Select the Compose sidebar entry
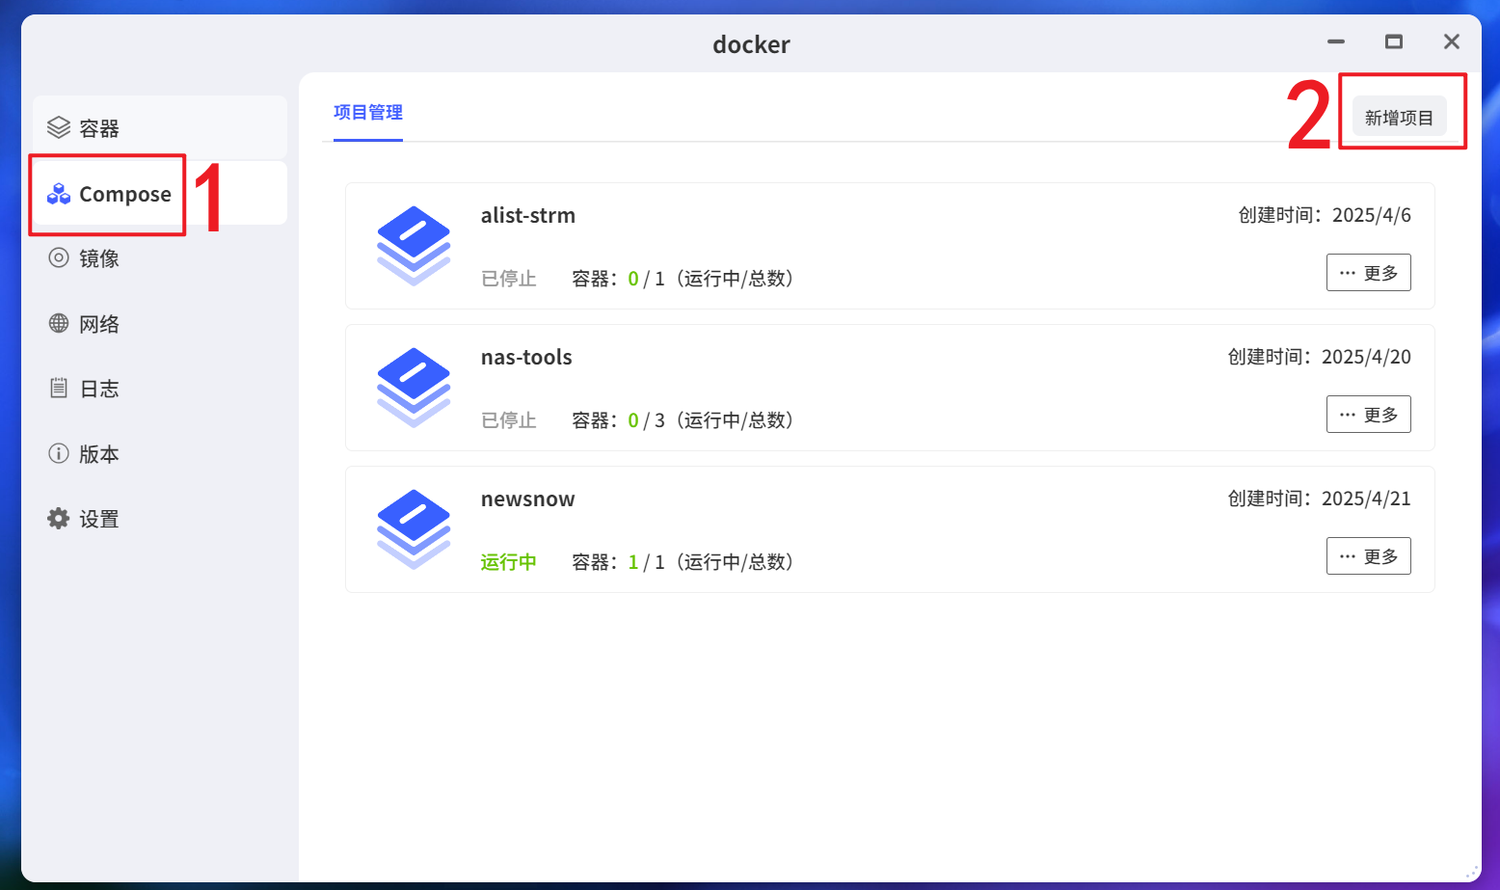 pyautogui.click(x=160, y=193)
